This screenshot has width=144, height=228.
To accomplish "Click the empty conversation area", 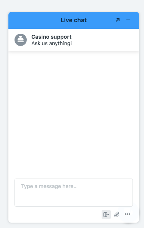I will (74, 113).
